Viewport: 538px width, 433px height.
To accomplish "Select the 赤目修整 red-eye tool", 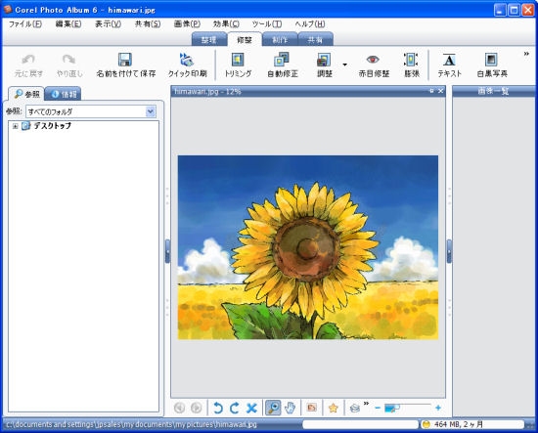I will click(x=374, y=65).
